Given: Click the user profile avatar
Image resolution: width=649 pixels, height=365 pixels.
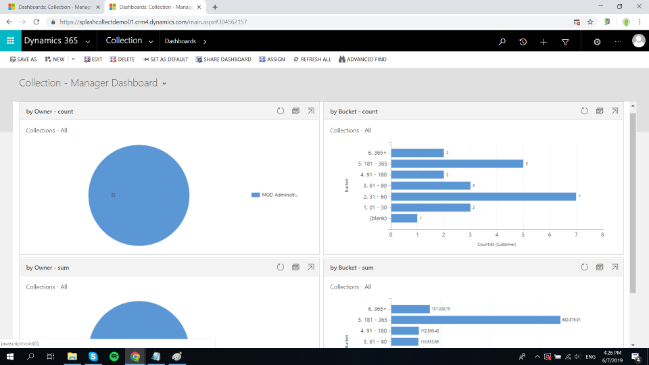Looking at the screenshot, I should click(x=638, y=41).
